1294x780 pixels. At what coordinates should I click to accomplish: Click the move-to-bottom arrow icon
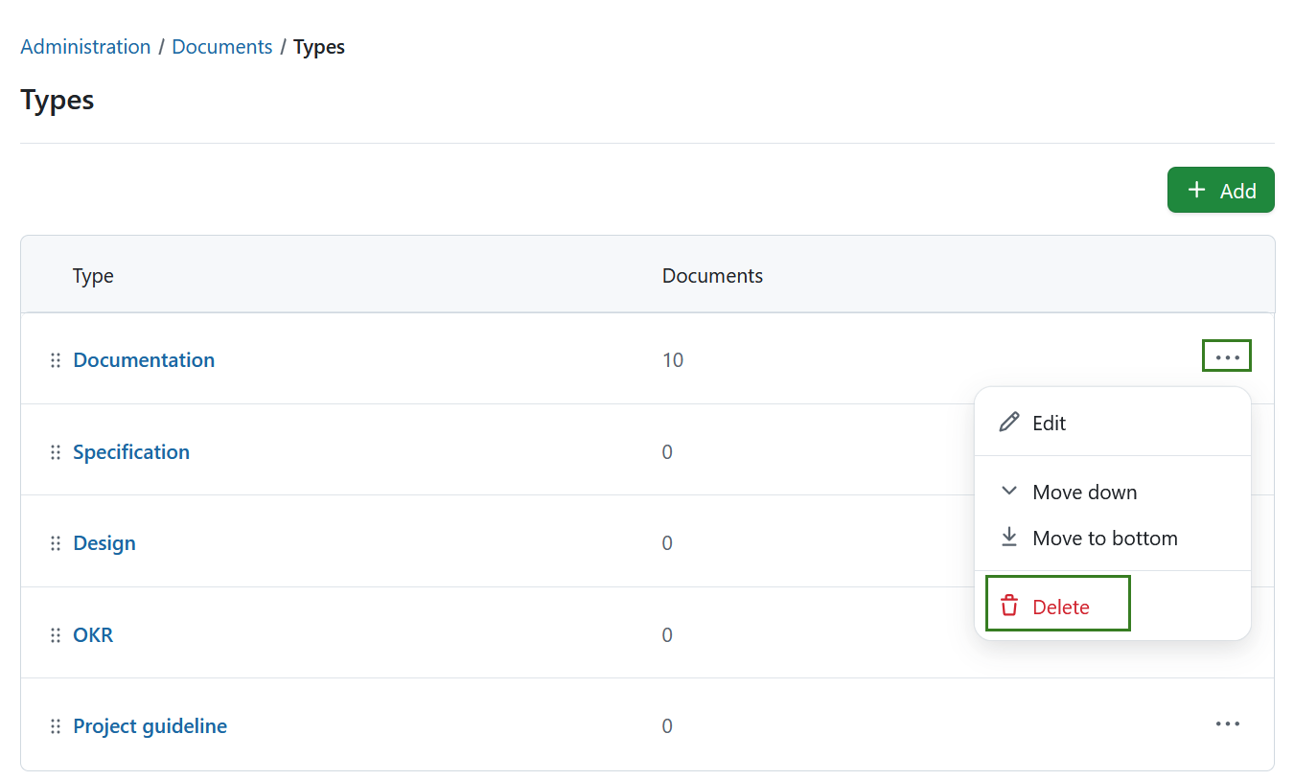pos(1008,537)
